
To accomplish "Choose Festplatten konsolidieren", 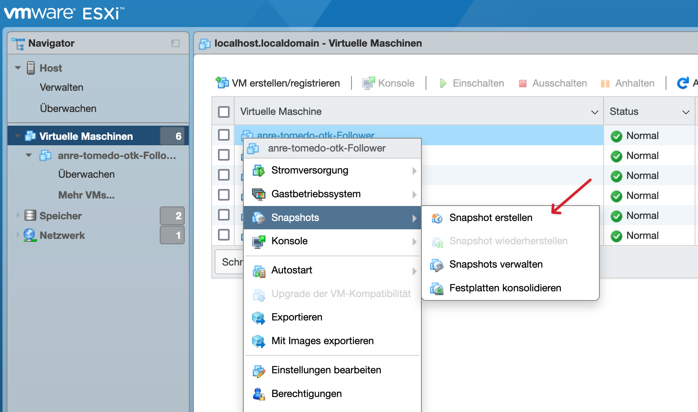I will pos(510,288).
